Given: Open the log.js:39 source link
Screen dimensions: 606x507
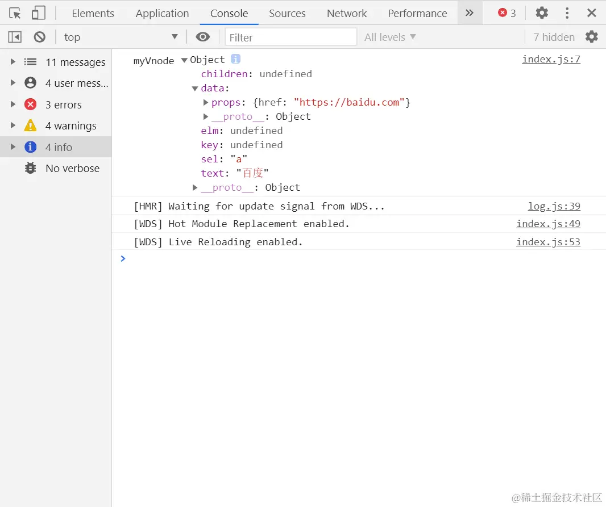Looking at the screenshot, I should click(x=554, y=206).
